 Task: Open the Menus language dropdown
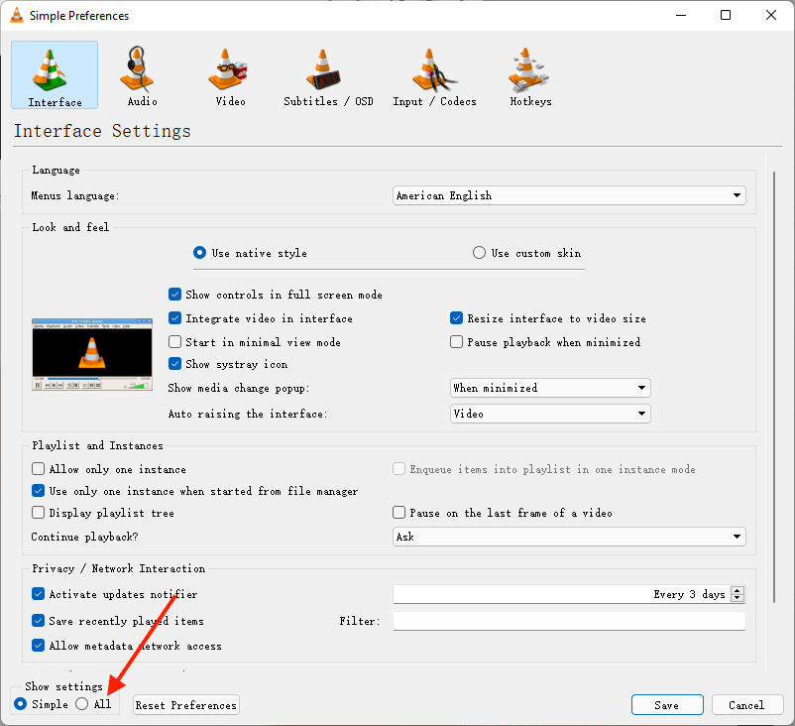pos(569,195)
